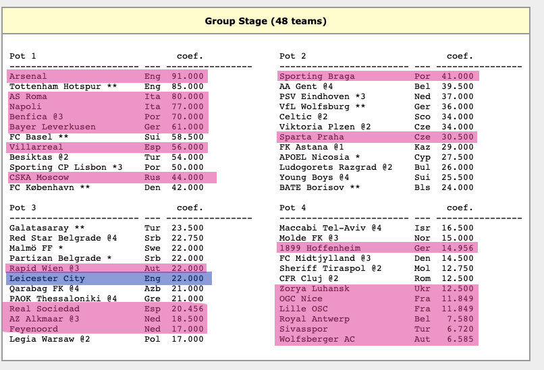Viewport: 544px width, 370px height.
Task: Select the 'Pot 1' heading
Action: click(22, 56)
